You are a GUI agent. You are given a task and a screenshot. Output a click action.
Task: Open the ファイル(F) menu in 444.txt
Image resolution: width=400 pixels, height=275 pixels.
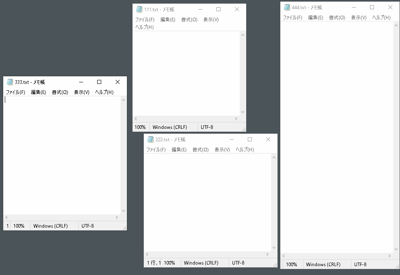[292, 17]
